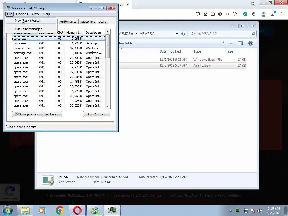Click the Windows Media Player taskbar icon

click(x=42, y=210)
